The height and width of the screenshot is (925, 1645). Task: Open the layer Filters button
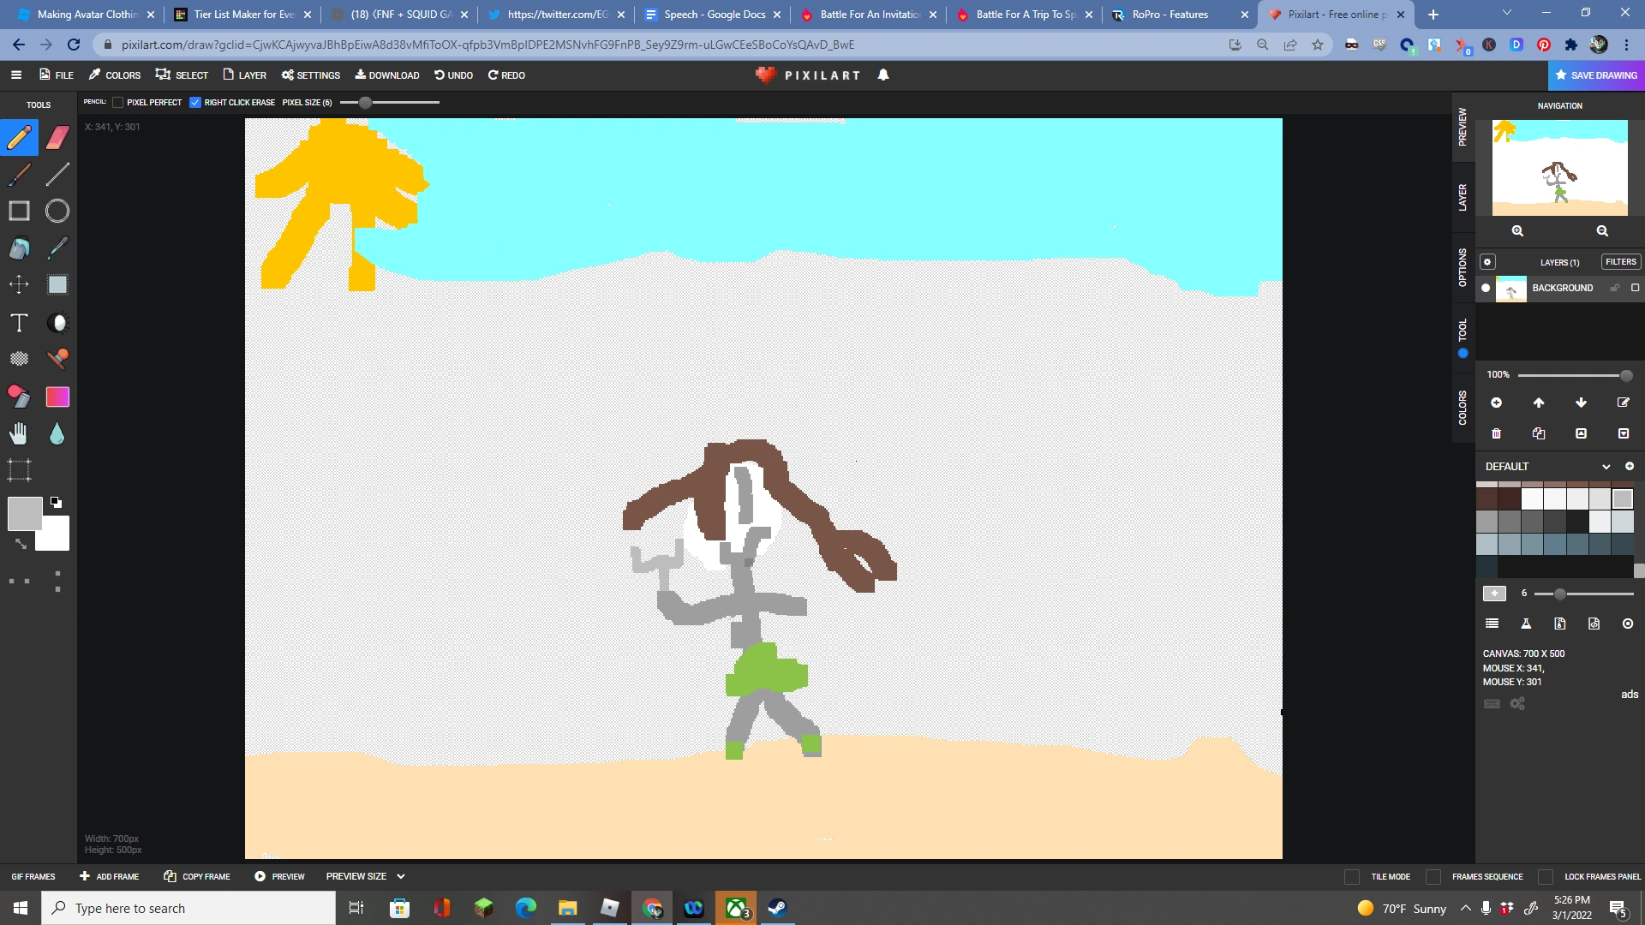(x=1620, y=262)
